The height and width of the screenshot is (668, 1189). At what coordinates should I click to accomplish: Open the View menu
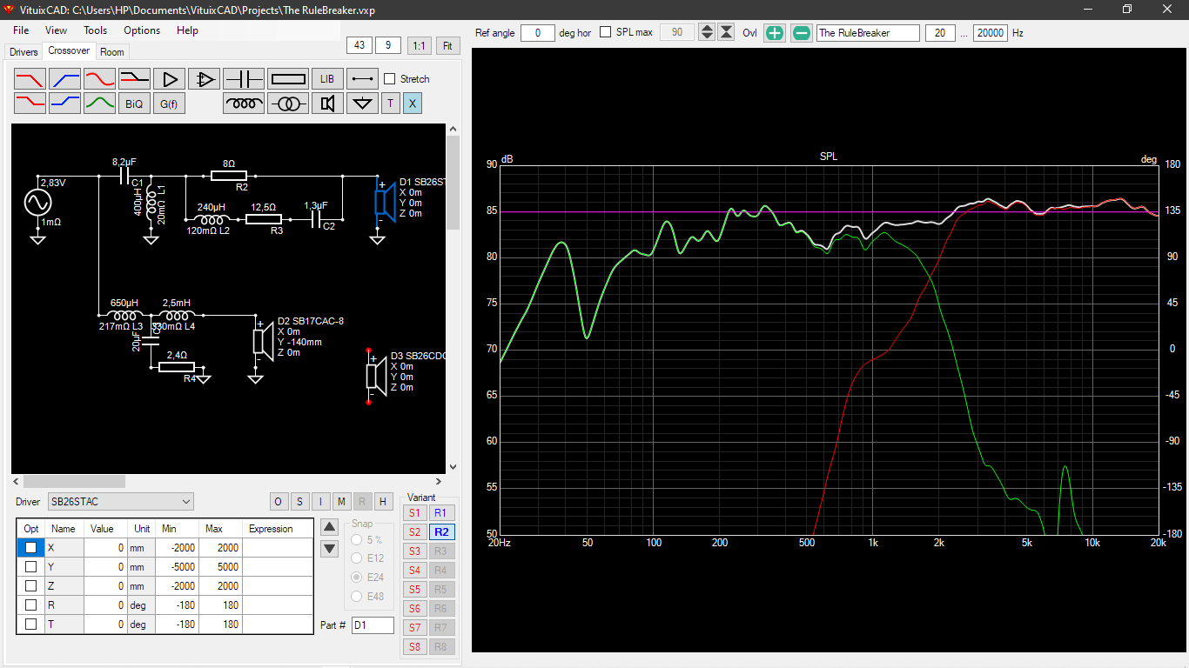pos(56,30)
